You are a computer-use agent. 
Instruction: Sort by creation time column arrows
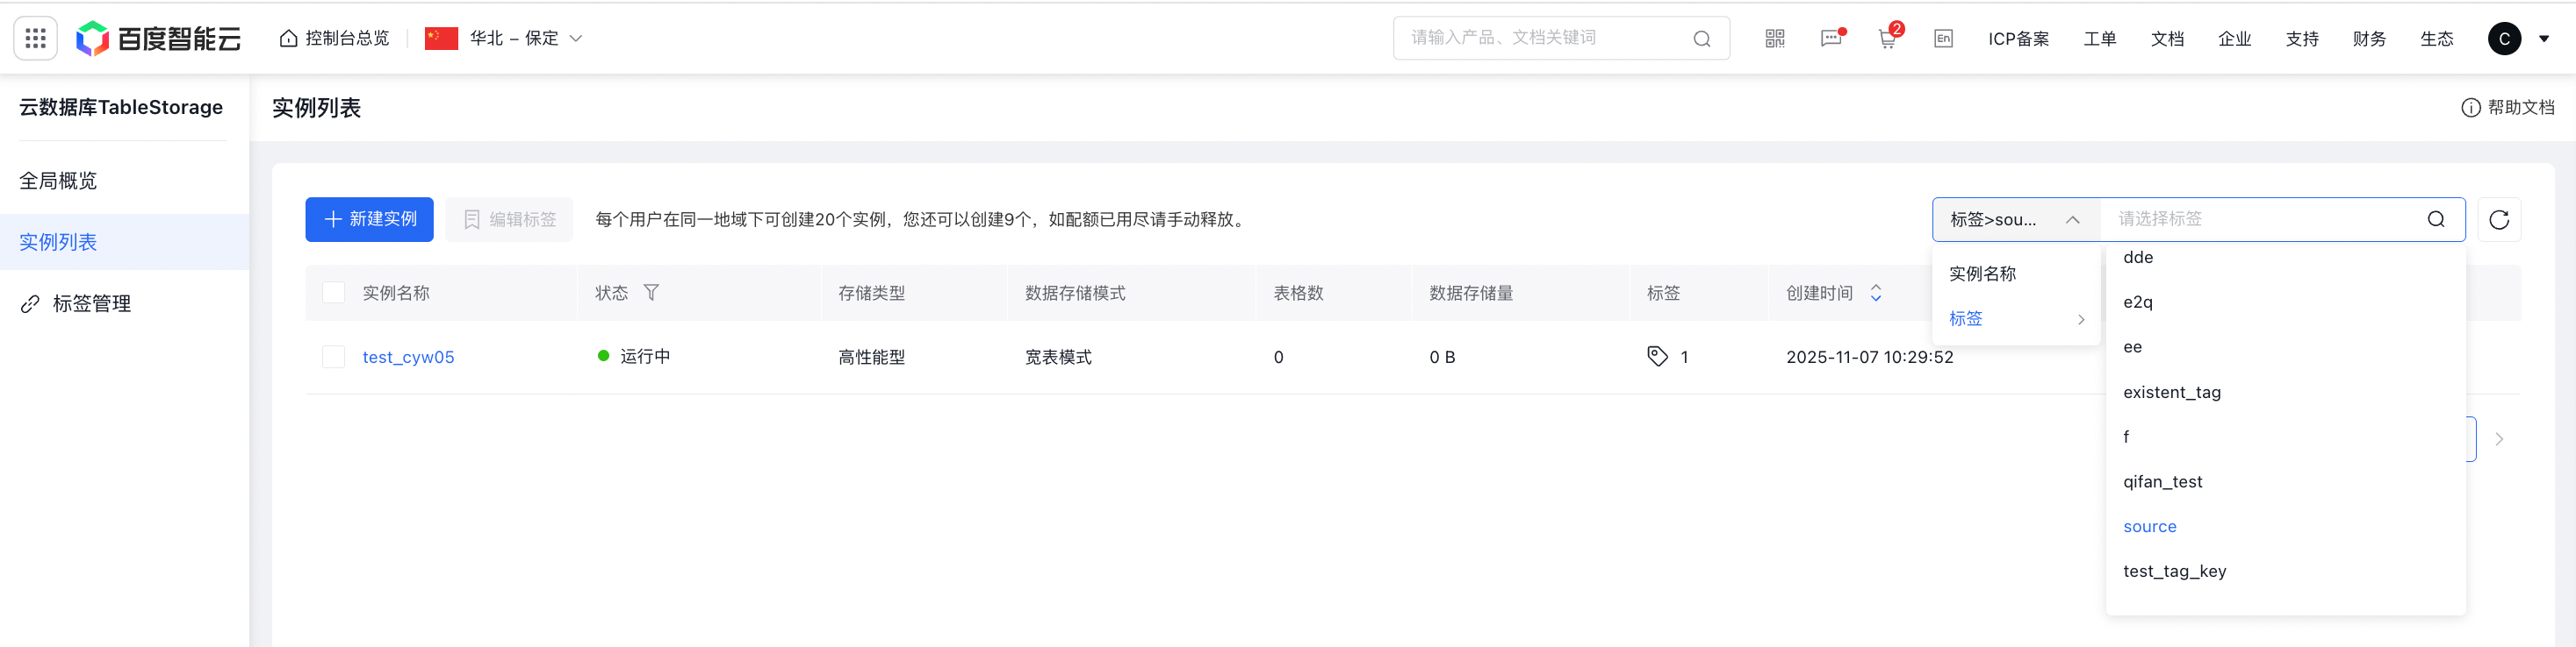[1875, 293]
